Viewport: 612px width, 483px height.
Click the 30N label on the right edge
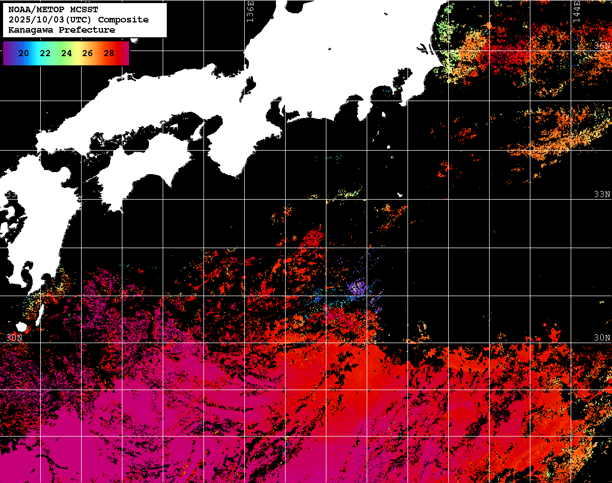pyautogui.click(x=602, y=338)
